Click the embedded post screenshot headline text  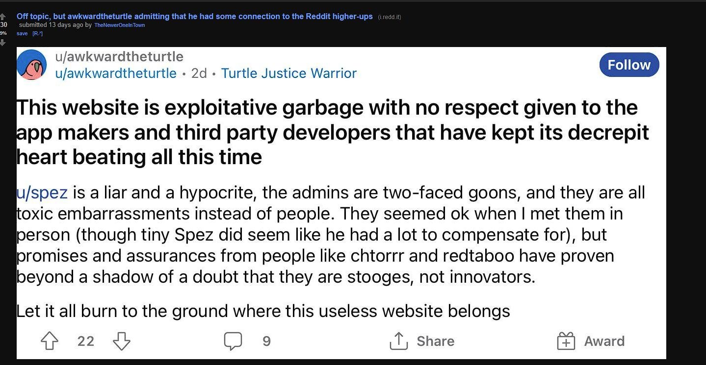coord(333,132)
